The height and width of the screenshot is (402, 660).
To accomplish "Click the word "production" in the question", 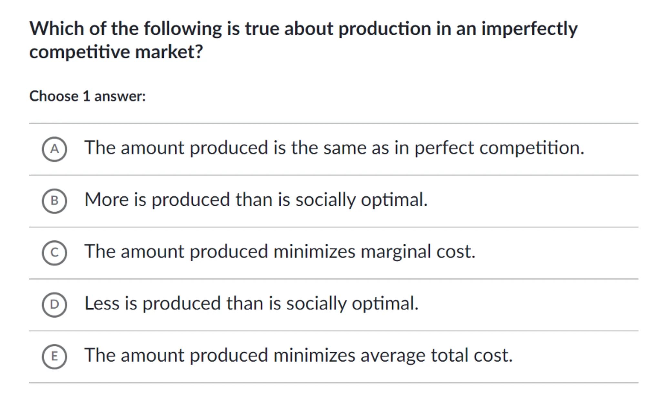I will click(x=385, y=29).
